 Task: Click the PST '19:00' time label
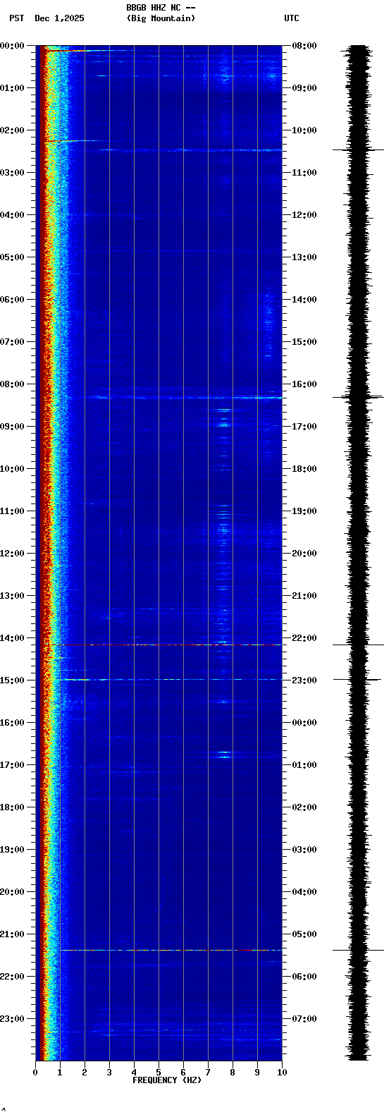(12, 850)
